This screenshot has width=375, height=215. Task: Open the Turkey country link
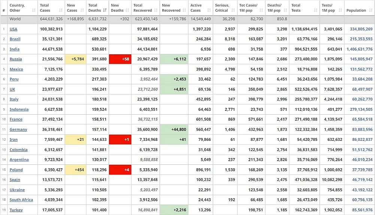[16, 210]
